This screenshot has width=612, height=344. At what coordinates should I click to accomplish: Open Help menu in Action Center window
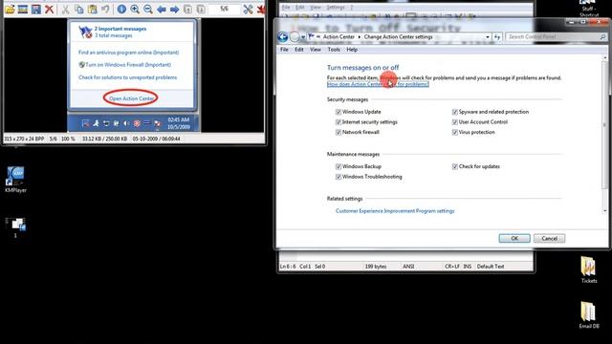coord(352,50)
